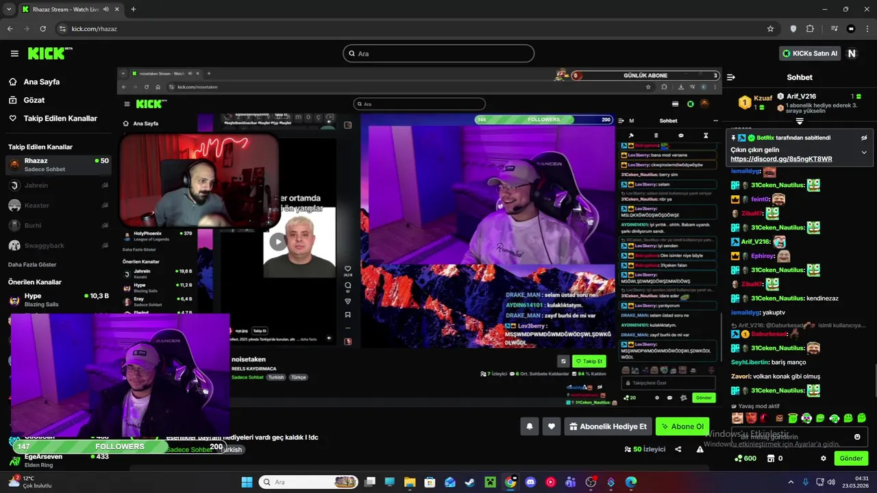
Task: Expand Daha Fazla Göster channel list
Action: 32,264
